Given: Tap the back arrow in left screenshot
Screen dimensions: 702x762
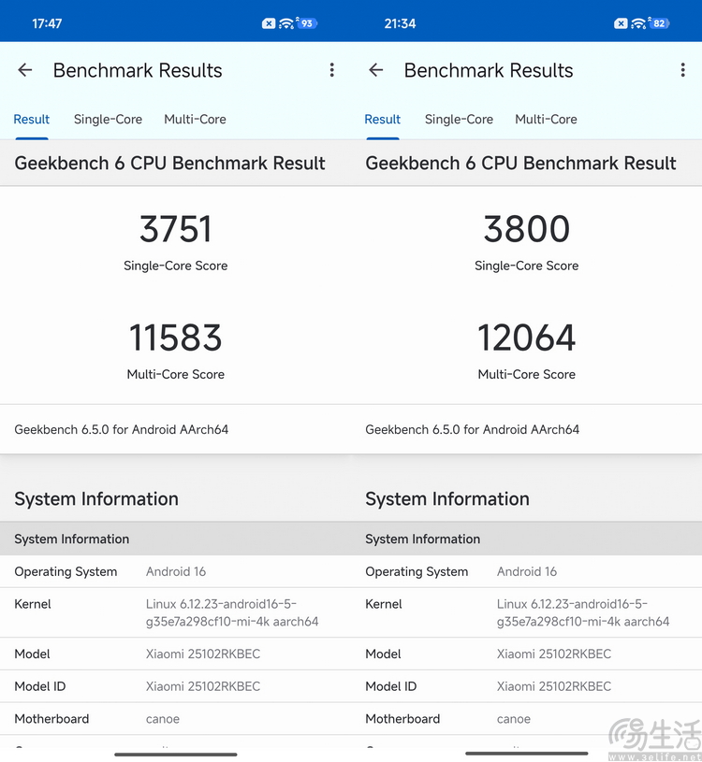Looking at the screenshot, I should click(x=25, y=70).
